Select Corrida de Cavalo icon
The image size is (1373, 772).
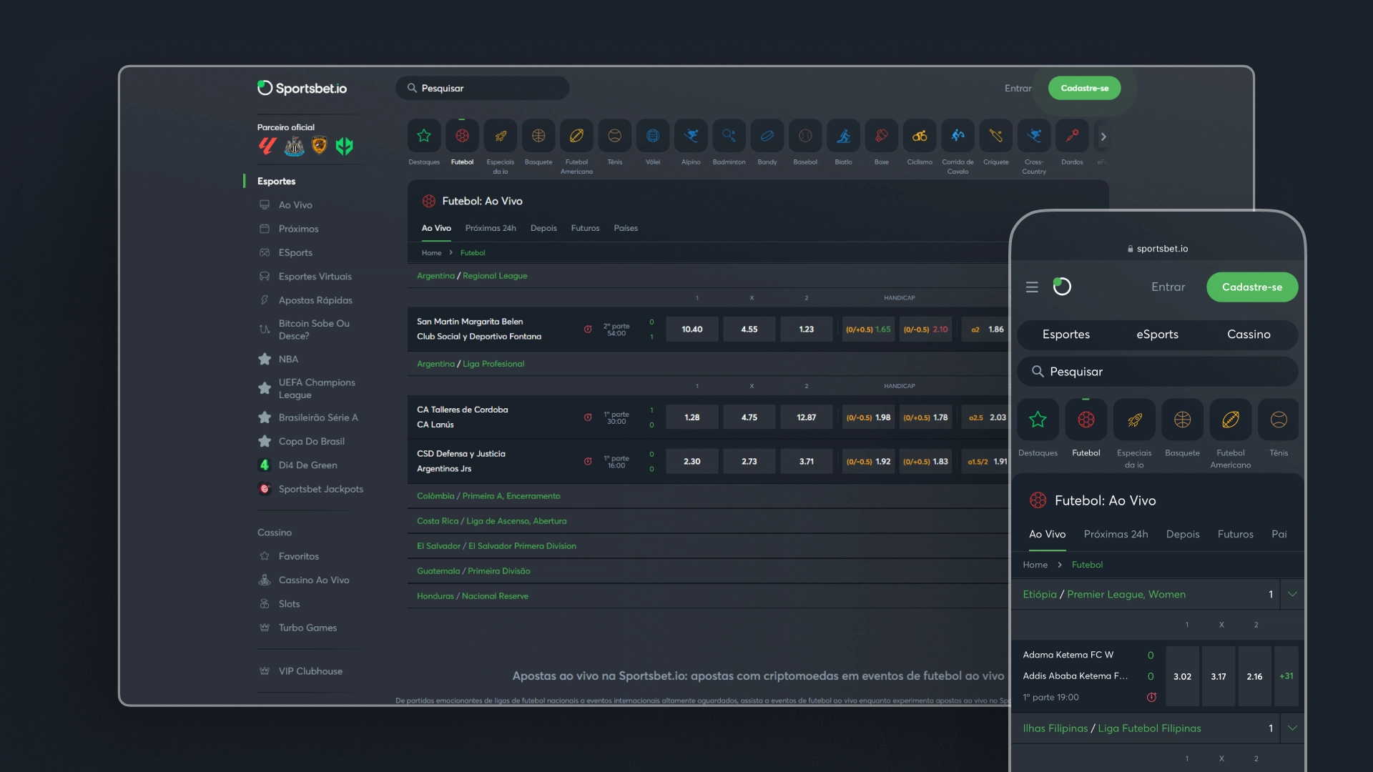tap(958, 136)
